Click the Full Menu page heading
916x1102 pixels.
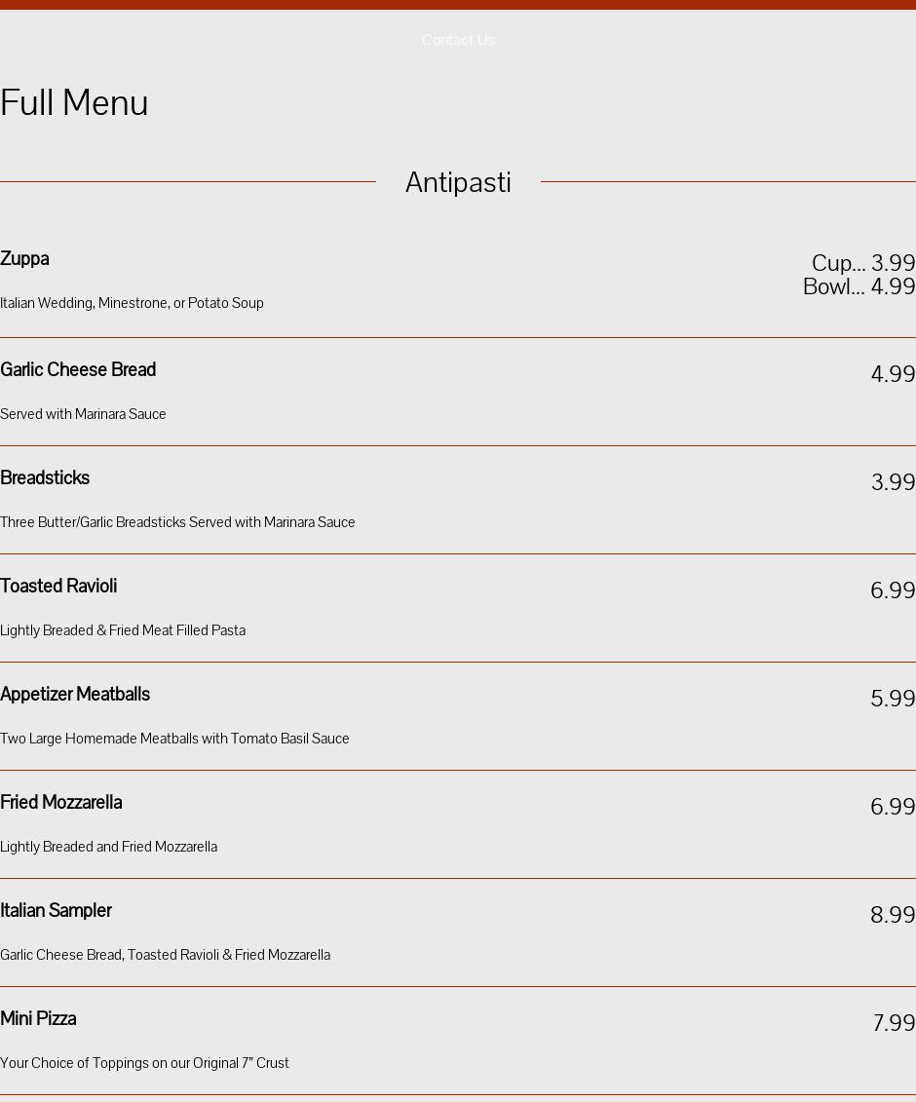pos(74,103)
